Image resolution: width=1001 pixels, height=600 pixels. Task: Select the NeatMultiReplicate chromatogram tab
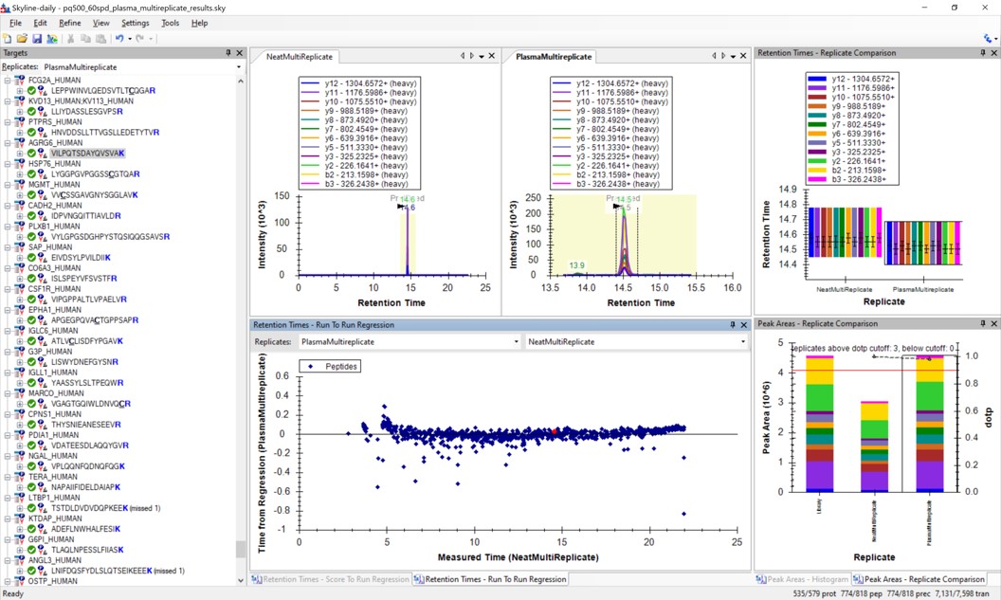coord(300,57)
